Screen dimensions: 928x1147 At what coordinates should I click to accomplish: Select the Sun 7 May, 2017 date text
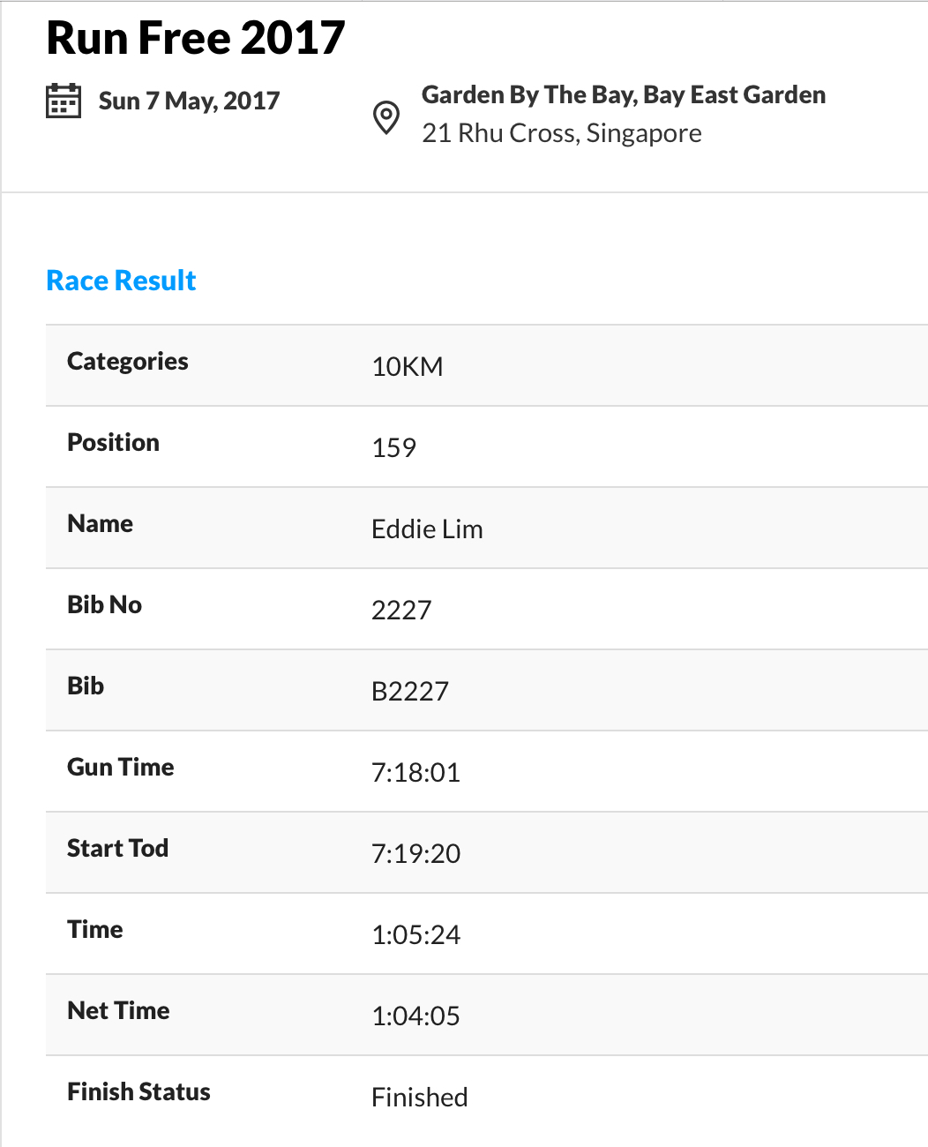click(x=189, y=101)
